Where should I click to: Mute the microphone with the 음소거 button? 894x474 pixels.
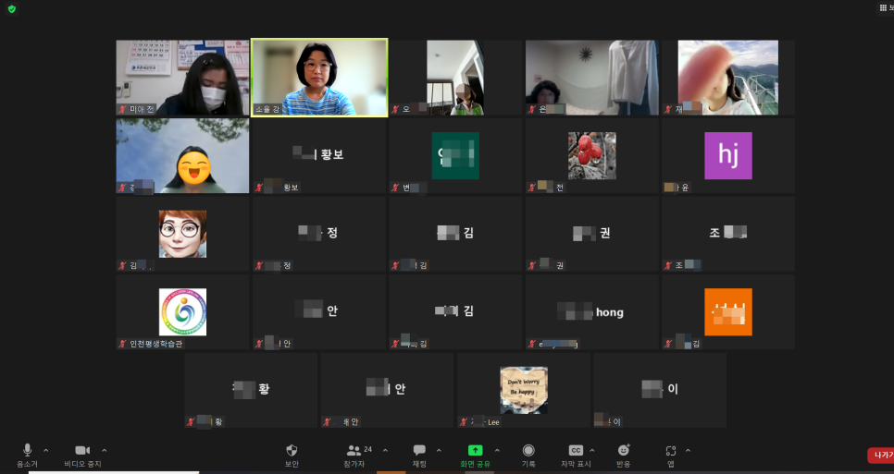(27, 456)
